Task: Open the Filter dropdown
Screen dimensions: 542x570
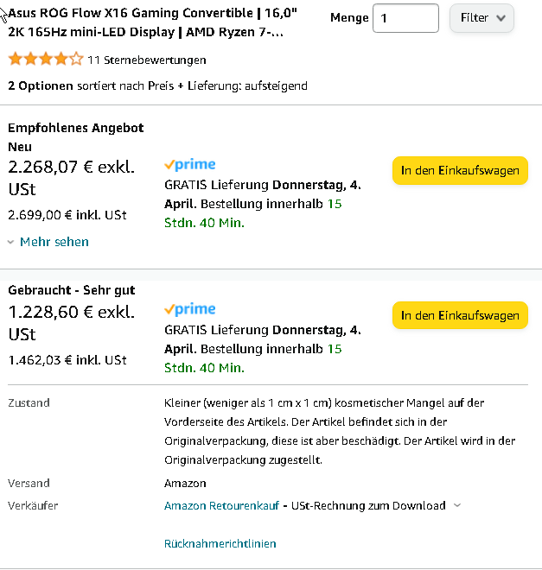Action: tap(481, 18)
